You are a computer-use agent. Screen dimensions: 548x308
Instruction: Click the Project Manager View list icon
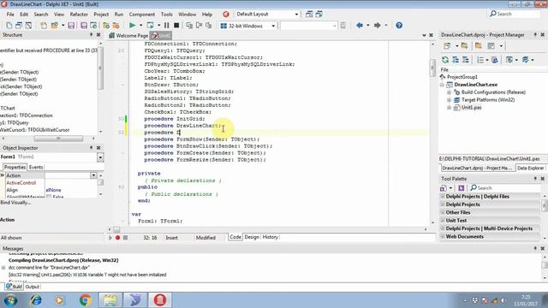coord(480,60)
